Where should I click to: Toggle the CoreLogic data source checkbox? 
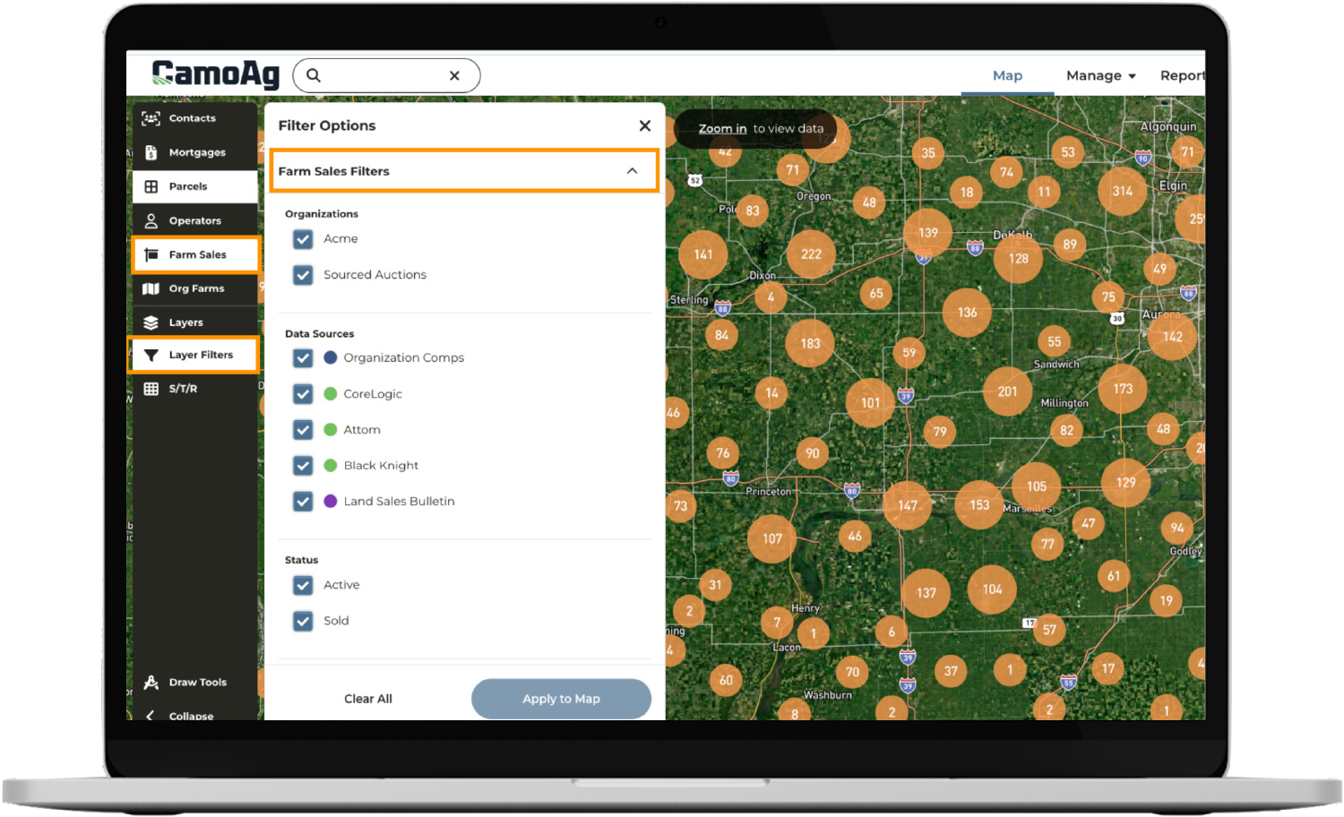[303, 394]
